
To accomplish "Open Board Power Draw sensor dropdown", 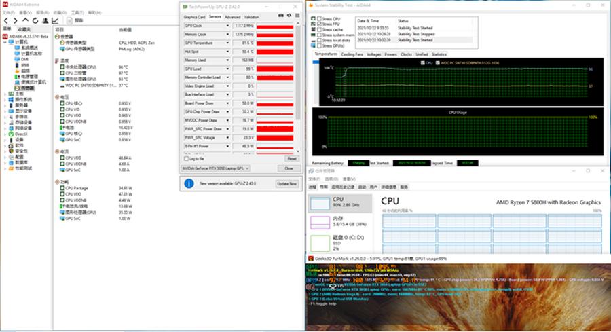I will click(x=227, y=103).
